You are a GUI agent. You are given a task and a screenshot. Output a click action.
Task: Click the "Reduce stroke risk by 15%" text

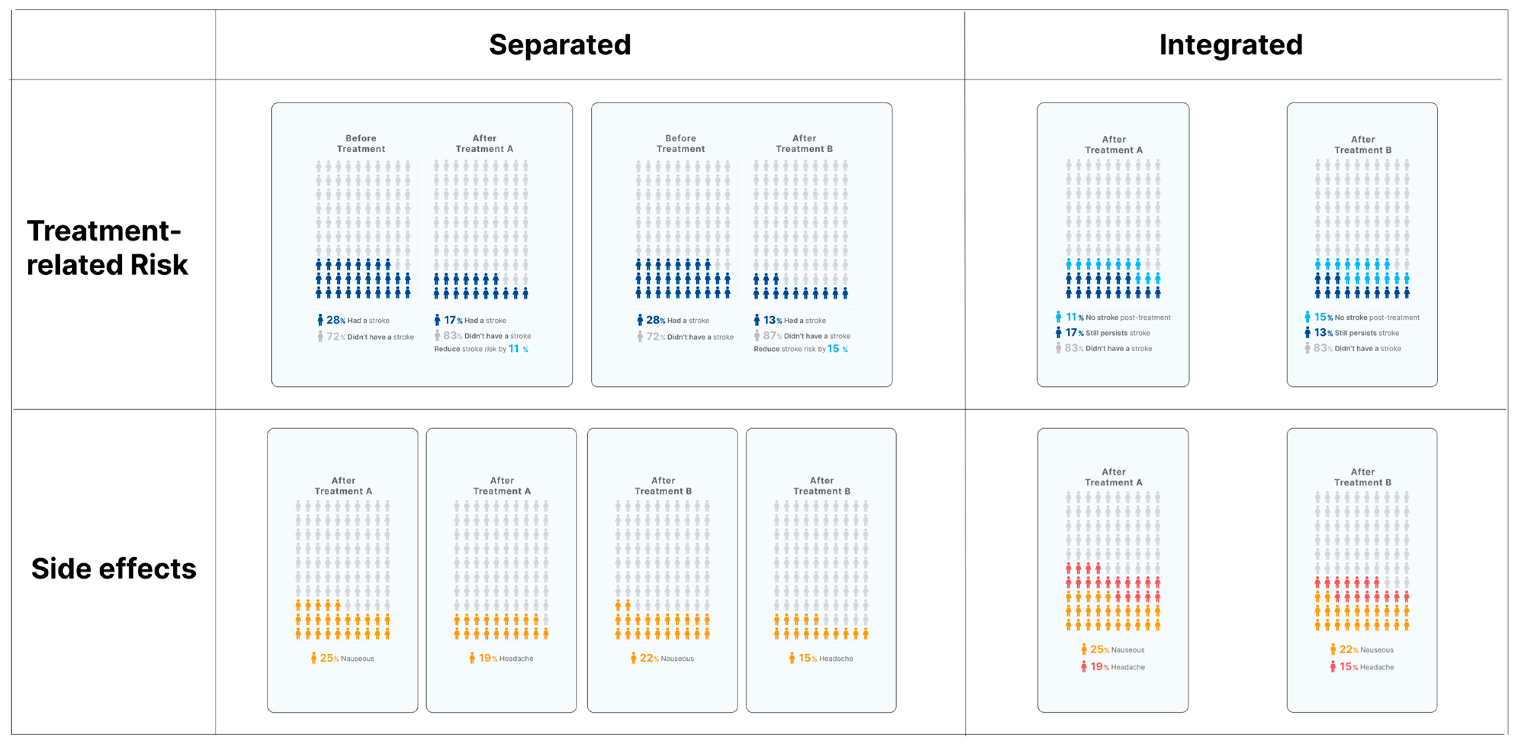pyautogui.click(x=800, y=349)
